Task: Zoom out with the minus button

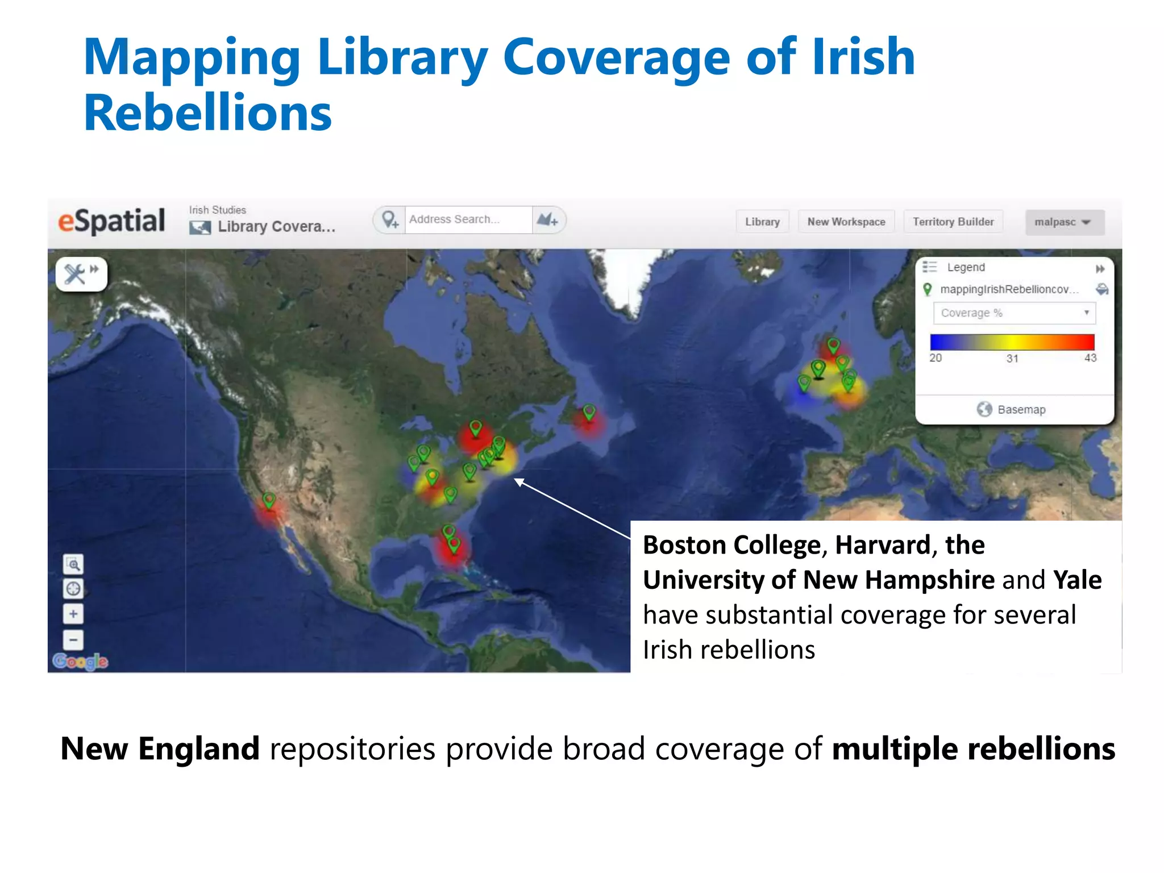Action: (73, 640)
